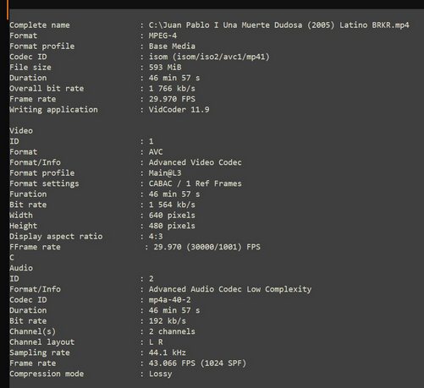Click the 44.1 kHz sampling rate

point(168,352)
